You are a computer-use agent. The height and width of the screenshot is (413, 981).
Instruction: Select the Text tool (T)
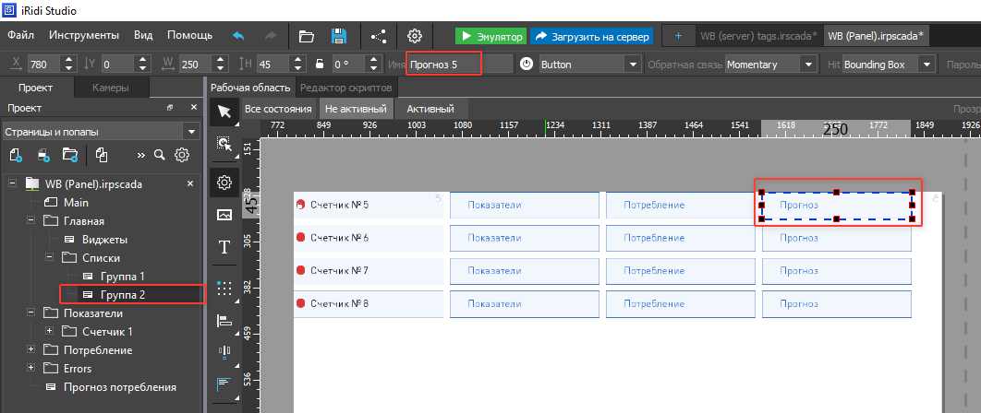click(x=224, y=246)
